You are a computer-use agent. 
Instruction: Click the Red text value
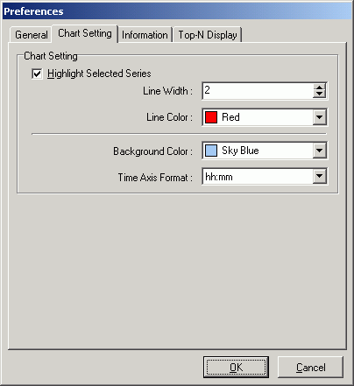point(230,117)
